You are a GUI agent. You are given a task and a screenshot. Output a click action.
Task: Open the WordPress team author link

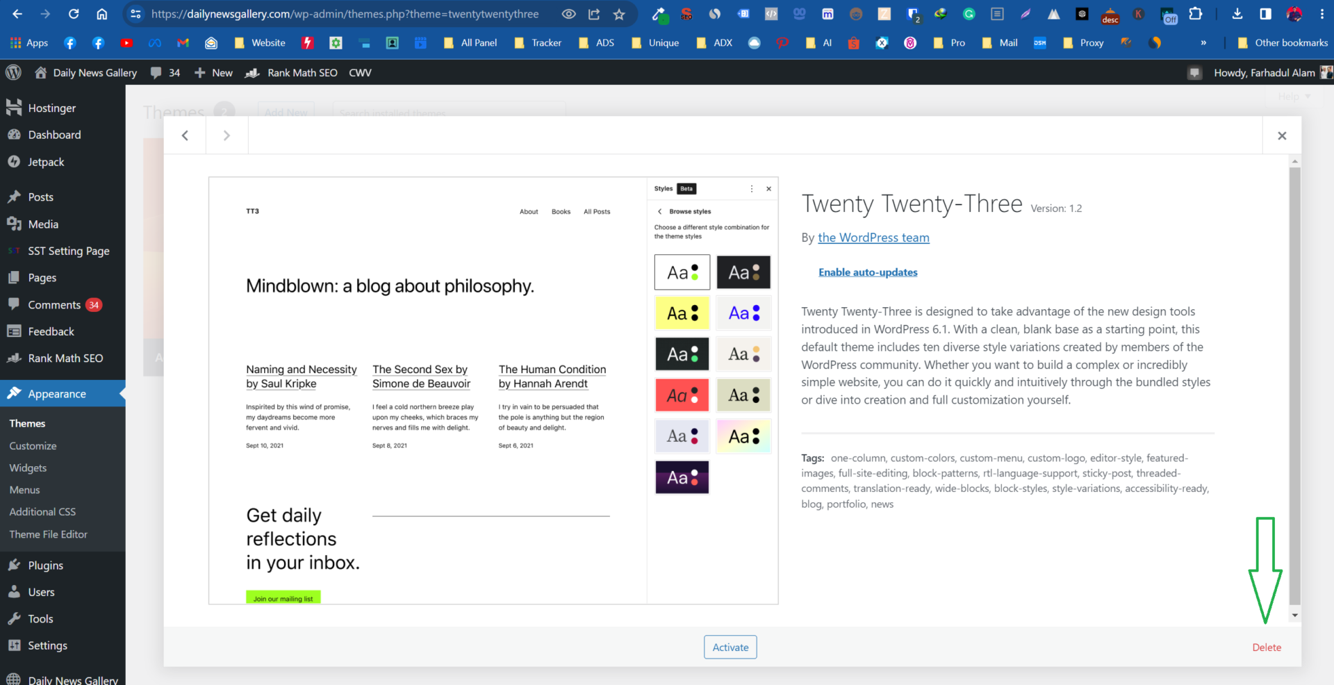pos(873,238)
